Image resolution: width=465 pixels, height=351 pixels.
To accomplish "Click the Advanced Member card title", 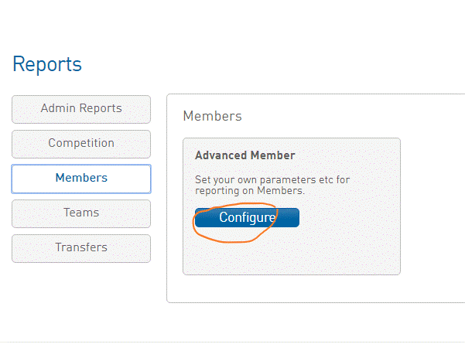I will pos(244,155).
